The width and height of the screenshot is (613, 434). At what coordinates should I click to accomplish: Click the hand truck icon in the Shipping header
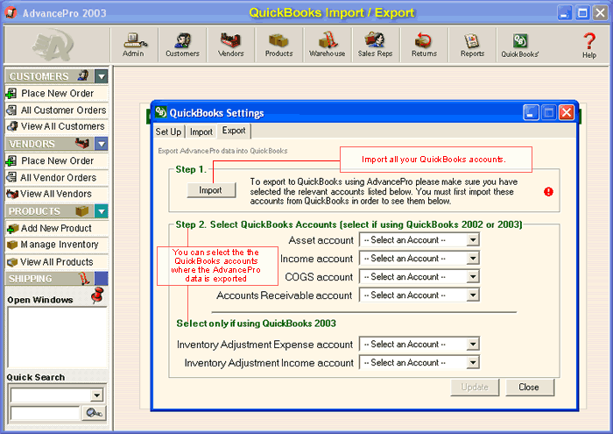point(84,278)
